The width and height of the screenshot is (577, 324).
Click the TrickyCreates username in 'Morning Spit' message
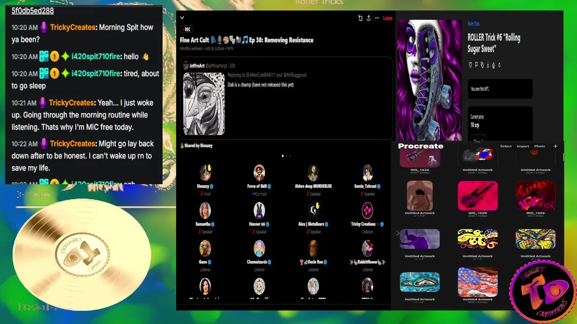point(73,27)
